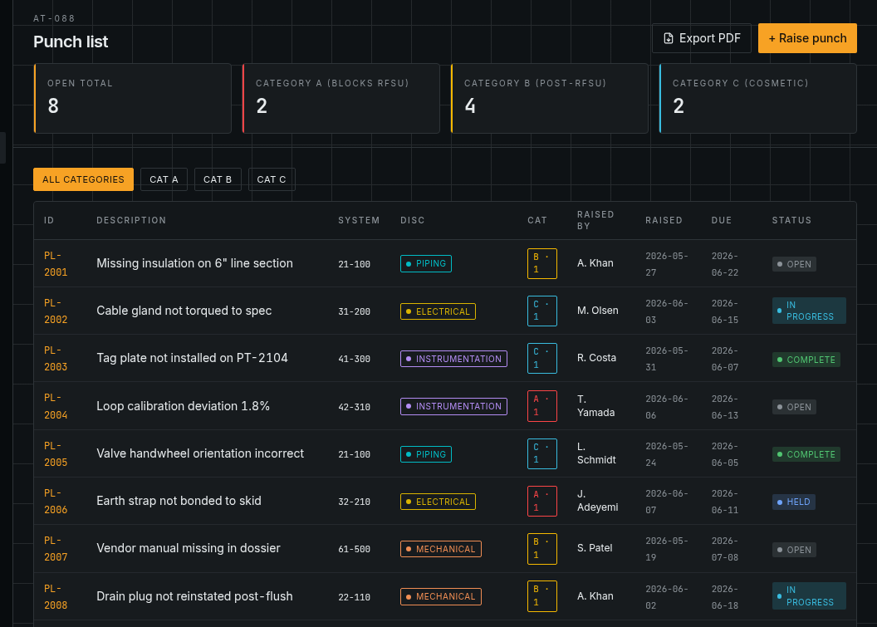Export the punch list as PDF
877x627 pixels.
point(702,38)
